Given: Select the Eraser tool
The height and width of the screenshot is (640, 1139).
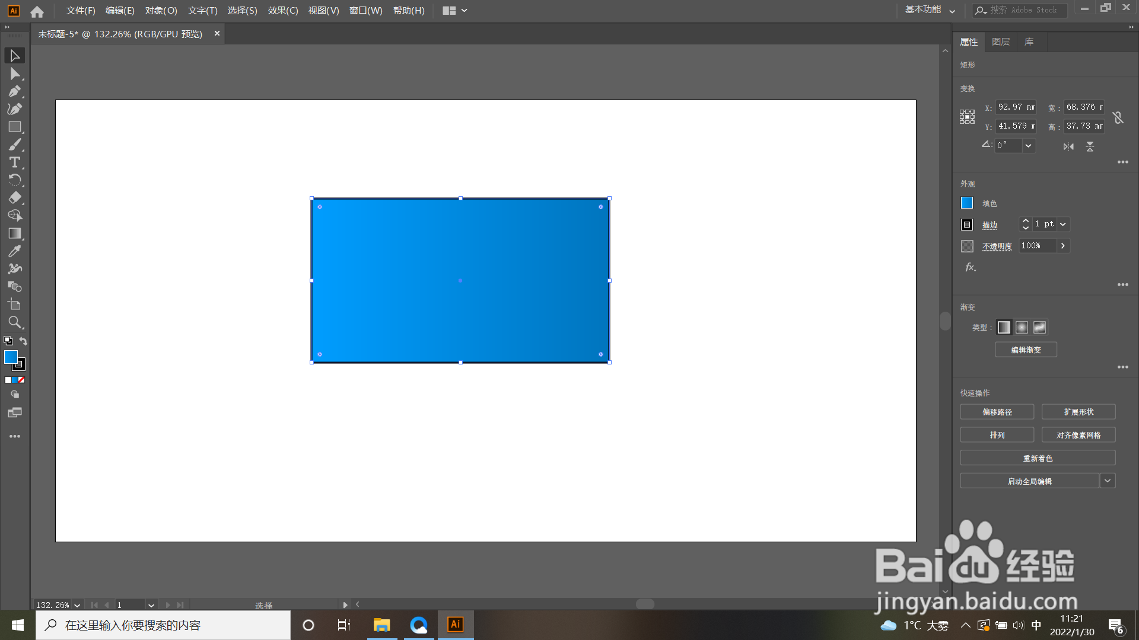Looking at the screenshot, I should (15, 198).
